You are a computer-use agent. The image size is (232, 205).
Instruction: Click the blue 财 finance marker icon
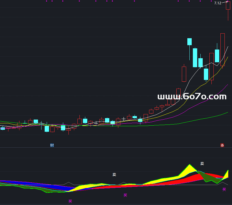[52, 145]
